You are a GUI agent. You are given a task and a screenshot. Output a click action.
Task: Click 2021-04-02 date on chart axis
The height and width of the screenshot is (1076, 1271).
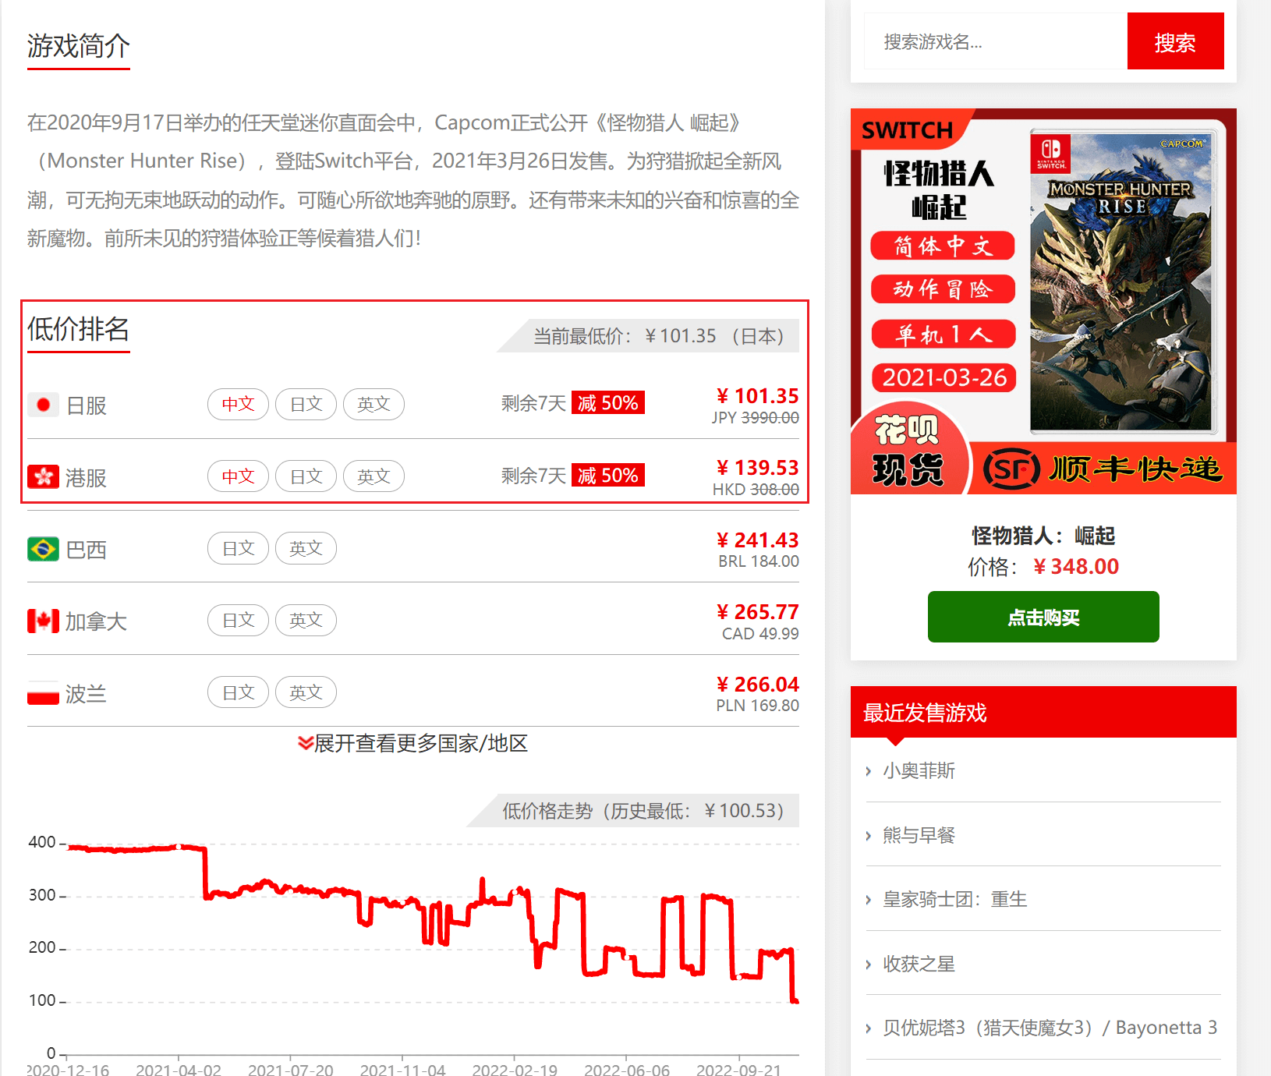tap(179, 1069)
